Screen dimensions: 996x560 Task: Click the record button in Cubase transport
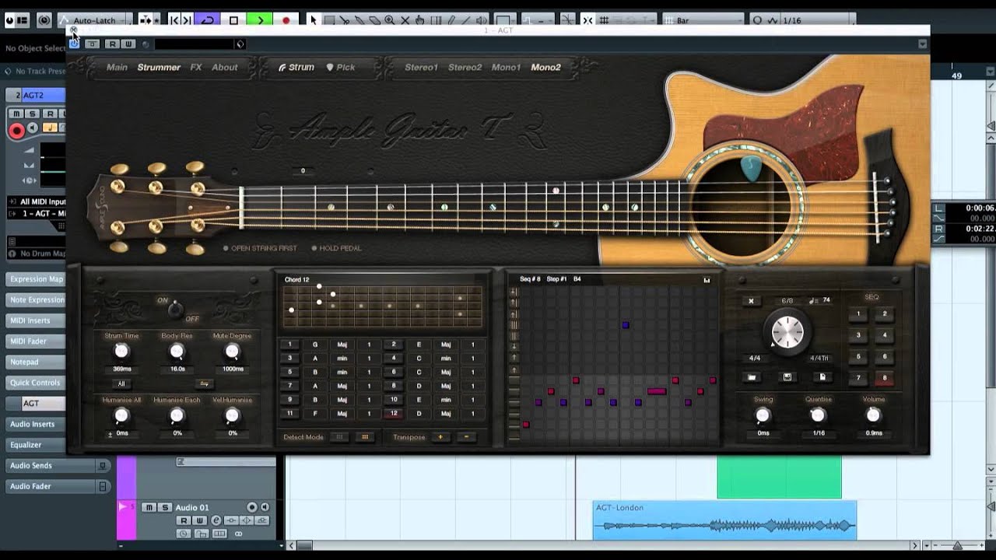[286, 20]
